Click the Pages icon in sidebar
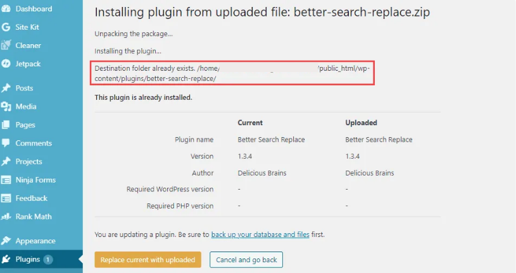Screen dimensions: 516x273 point(6,124)
